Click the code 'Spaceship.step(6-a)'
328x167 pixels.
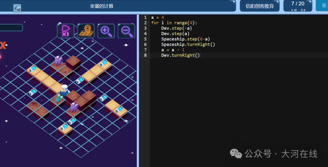[186, 39]
